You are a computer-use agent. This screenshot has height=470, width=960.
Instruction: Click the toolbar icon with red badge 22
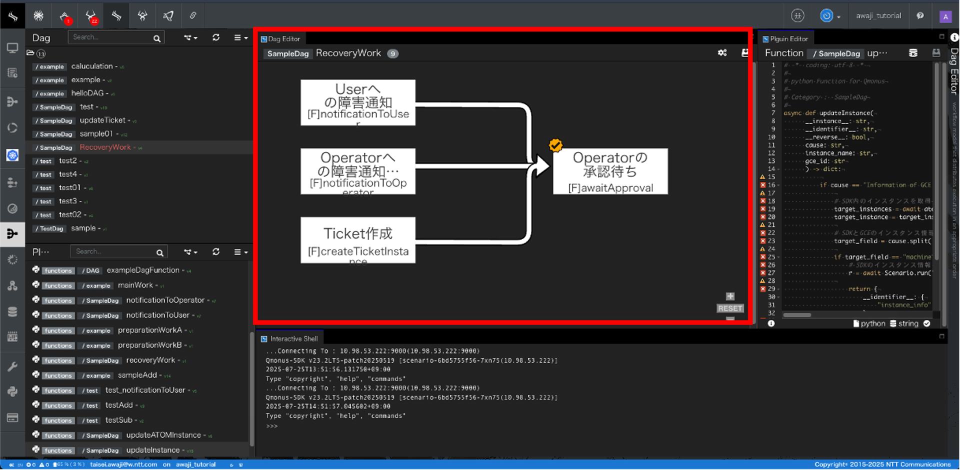click(x=90, y=16)
